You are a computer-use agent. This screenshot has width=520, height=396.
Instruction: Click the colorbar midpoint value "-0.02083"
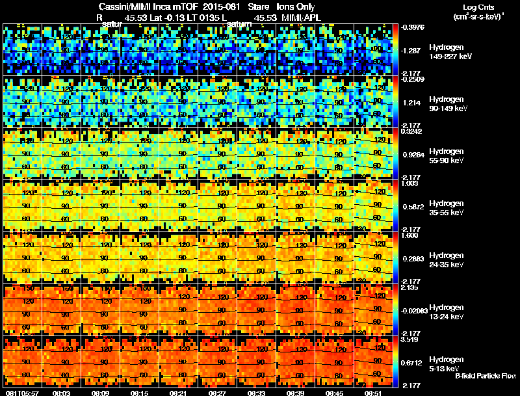coord(414,311)
